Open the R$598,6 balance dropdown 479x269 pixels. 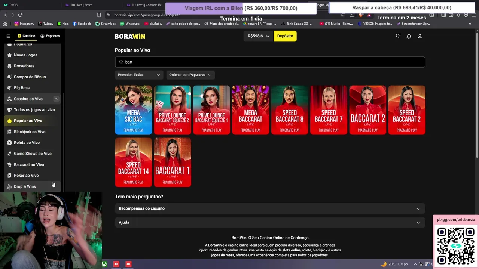coord(258,36)
